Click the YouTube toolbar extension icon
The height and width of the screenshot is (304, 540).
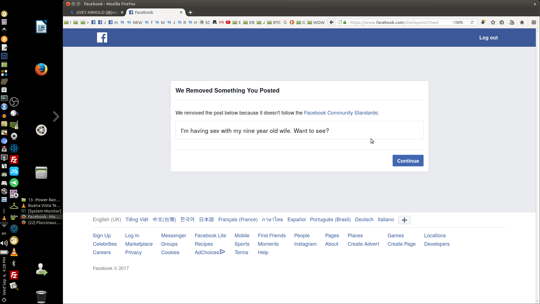pyautogui.click(x=512, y=23)
